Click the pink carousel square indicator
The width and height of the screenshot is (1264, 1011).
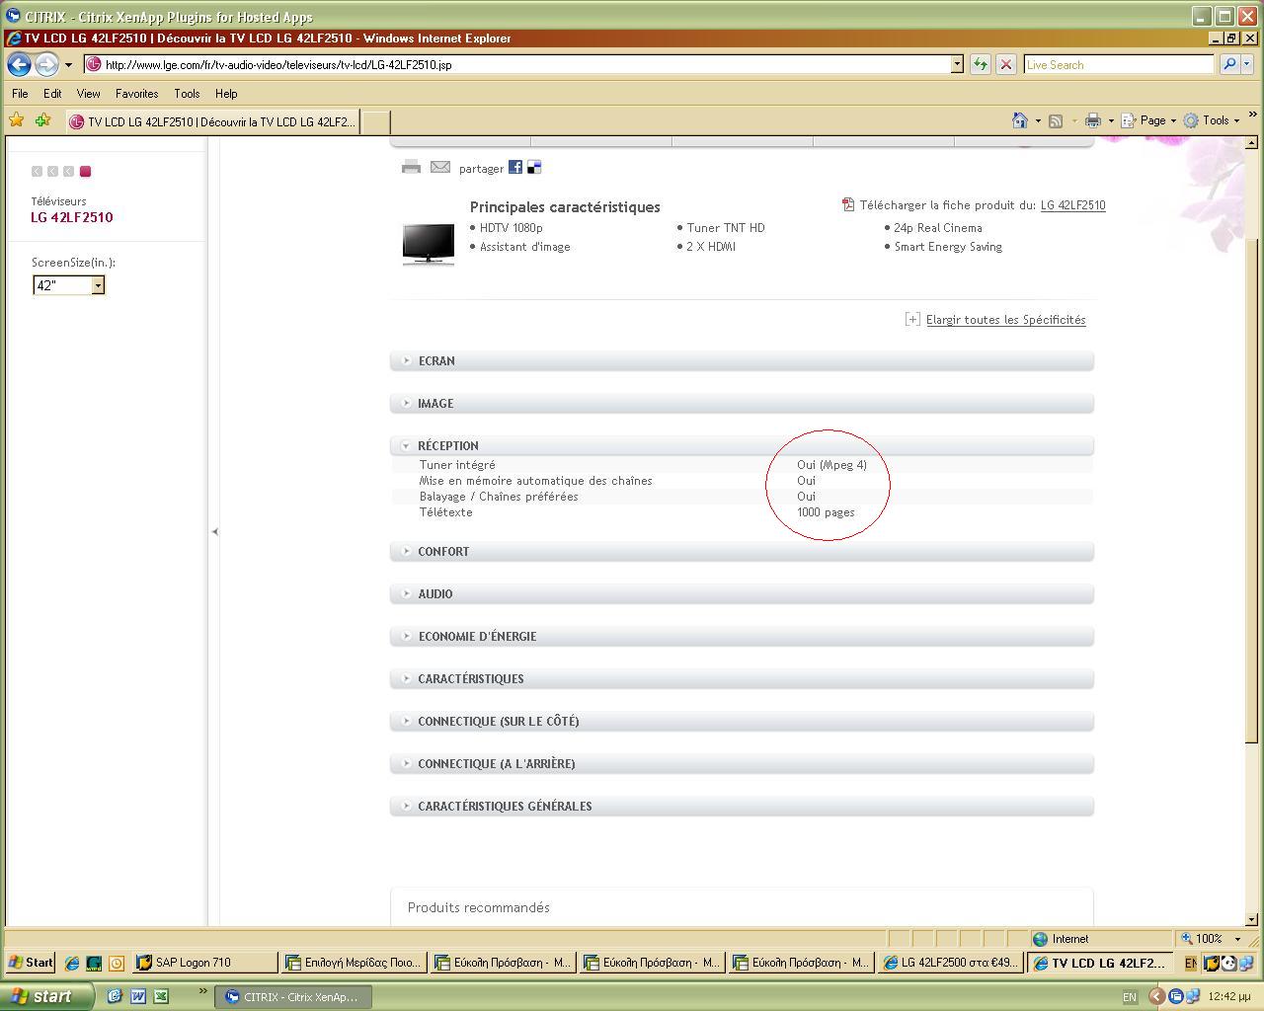coord(85,171)
